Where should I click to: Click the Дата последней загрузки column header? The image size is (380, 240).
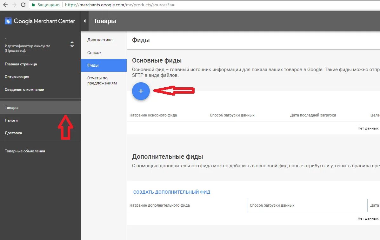[313, 115]
